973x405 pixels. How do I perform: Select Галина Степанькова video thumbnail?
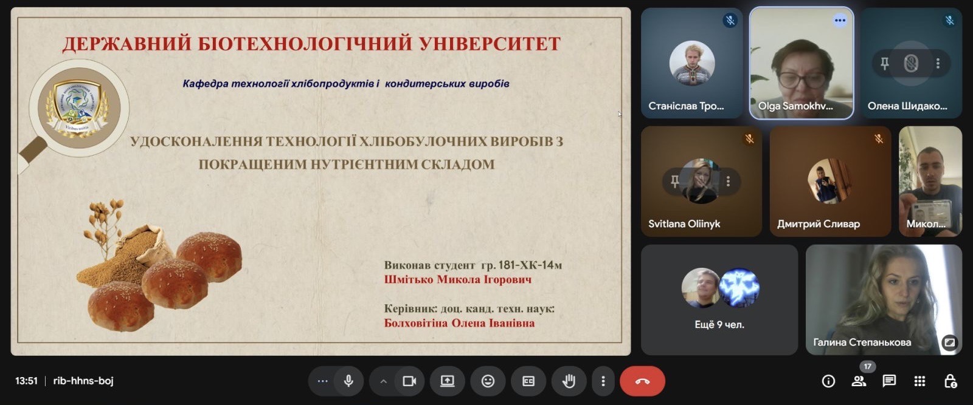tap(884, 300)
